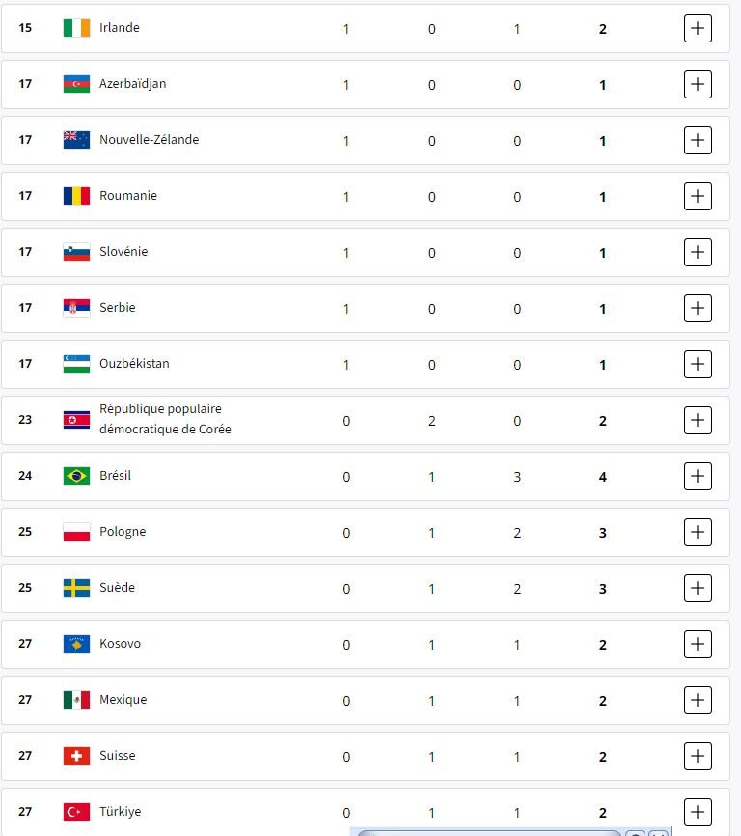Click the Azerbaijan flag icon
This screenshot has height=836, width=741.
(76, 84)
